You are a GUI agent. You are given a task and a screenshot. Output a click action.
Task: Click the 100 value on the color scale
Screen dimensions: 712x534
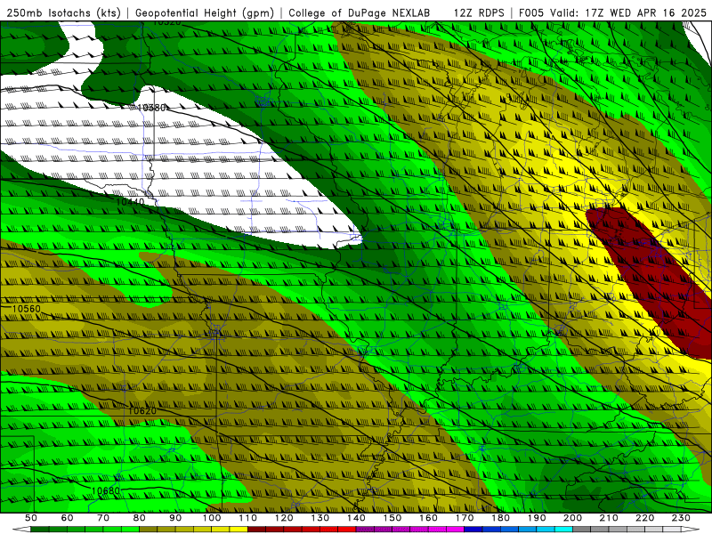click(x=212, y=518)
